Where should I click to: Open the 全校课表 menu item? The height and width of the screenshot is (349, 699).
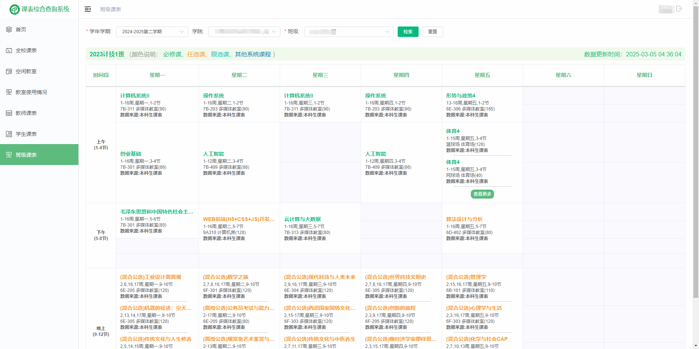pos(39,50)
